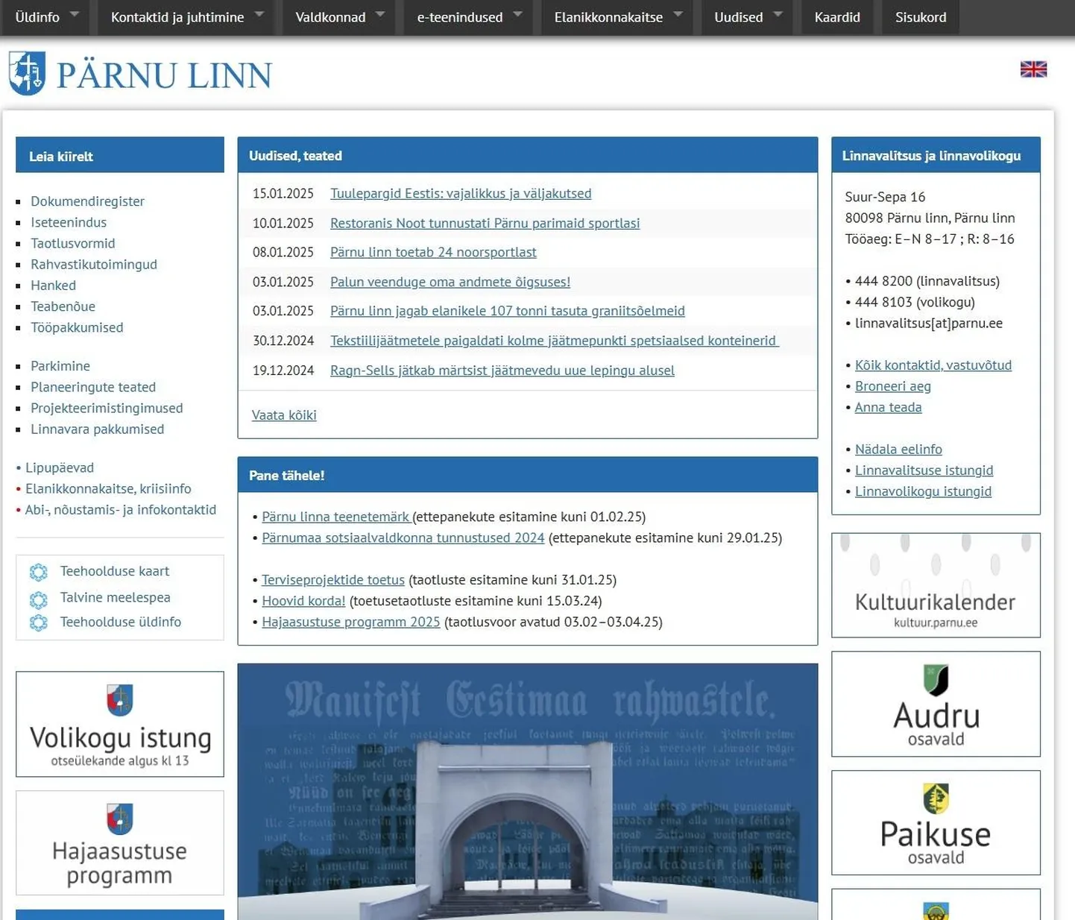1075x920 pixels.
Task: Open news about Tekstiilijäätmetele konteinerid
Action: coord(555,341)
